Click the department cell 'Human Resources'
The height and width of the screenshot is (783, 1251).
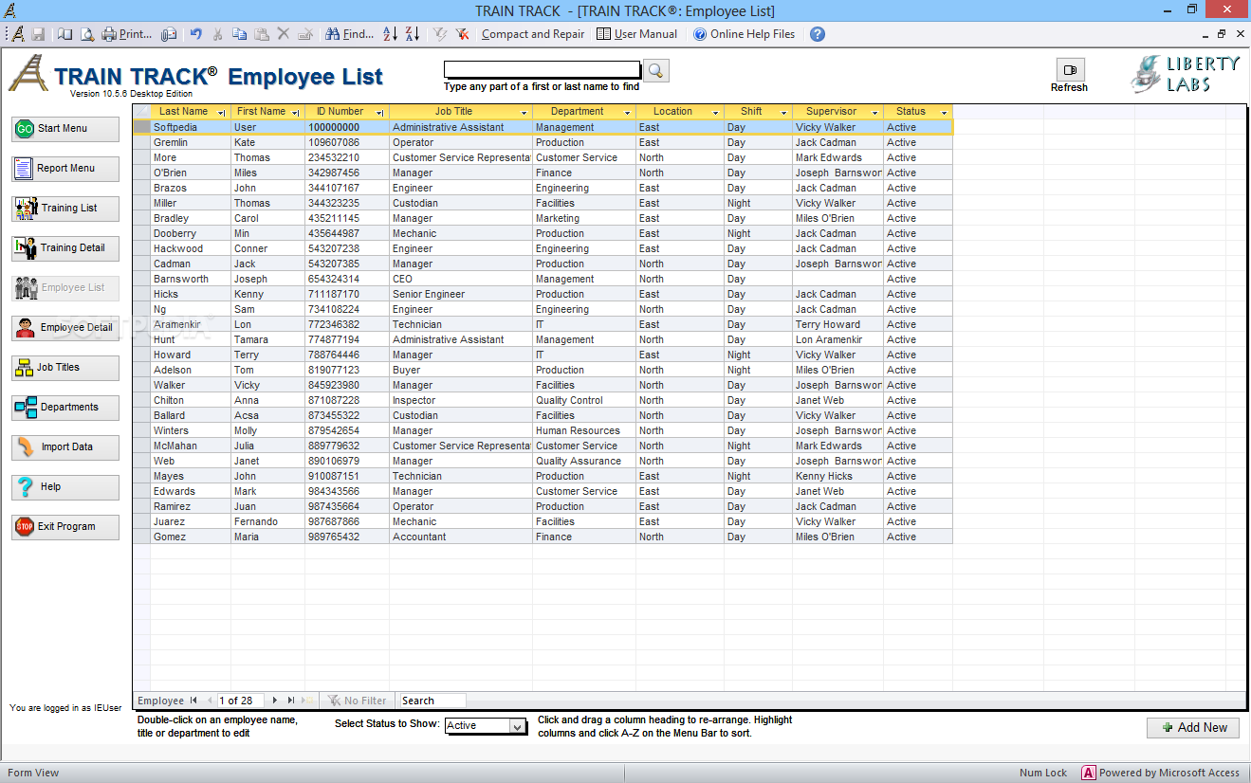(584, 430)
